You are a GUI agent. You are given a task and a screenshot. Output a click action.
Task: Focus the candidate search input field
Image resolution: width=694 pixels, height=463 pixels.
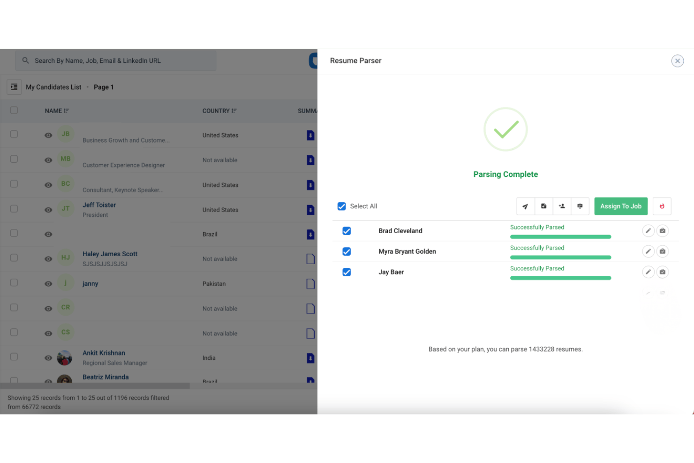pos(116,61)
